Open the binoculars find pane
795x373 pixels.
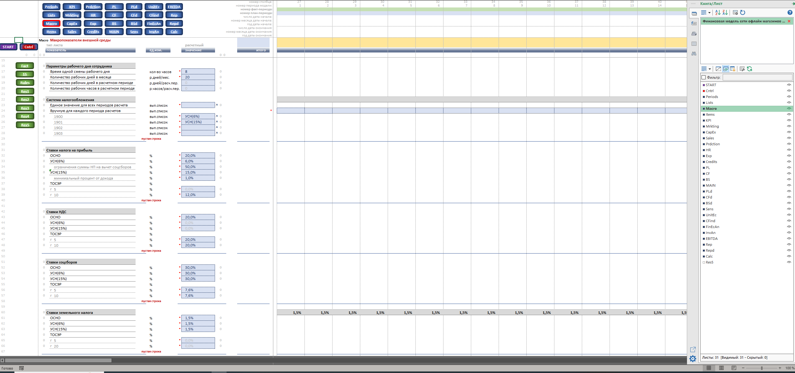coord(694,54)
